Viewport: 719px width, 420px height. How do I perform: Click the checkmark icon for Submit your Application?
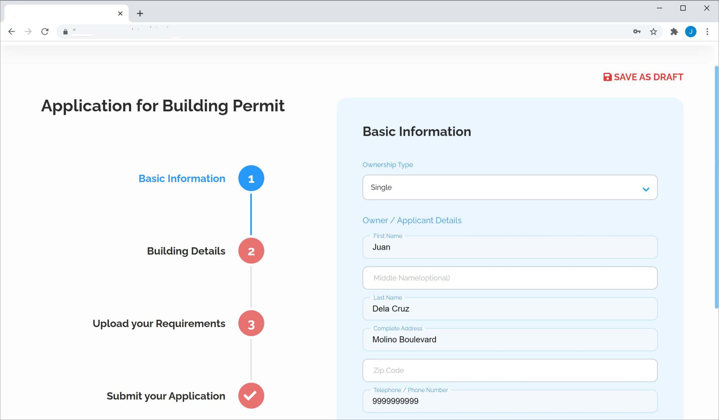[x=251, y=396]
